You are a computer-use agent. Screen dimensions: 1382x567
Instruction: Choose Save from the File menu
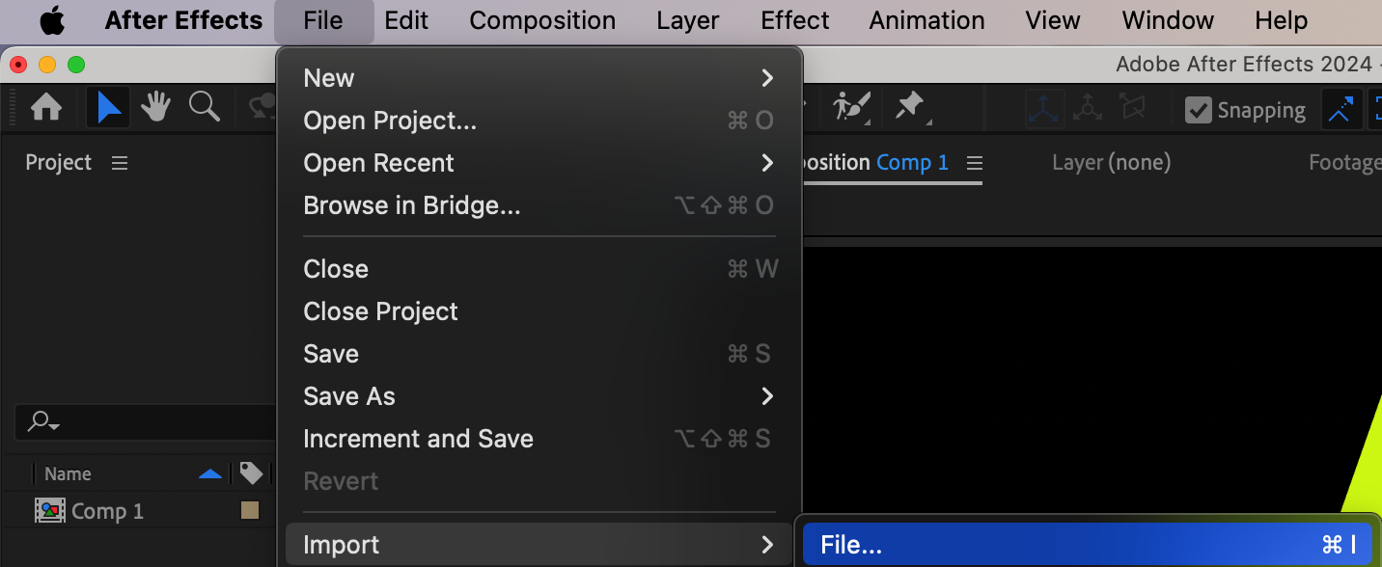pyautogui.click(x=331, y=354)
